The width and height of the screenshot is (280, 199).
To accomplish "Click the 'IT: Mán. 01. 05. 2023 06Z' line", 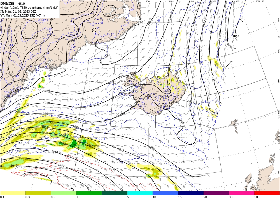I will tap(18, 12).
